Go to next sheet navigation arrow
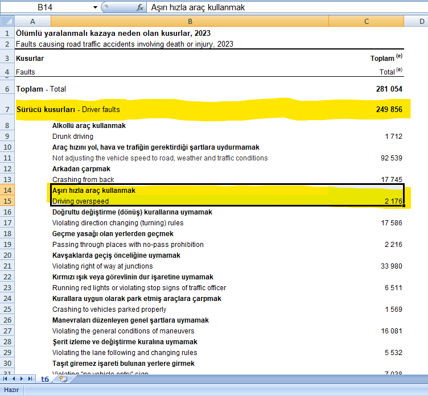428x396 pixels. click(x=22, y=379)
